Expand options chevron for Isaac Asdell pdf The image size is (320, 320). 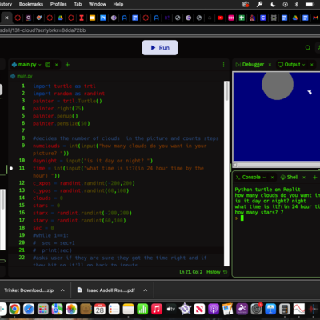pos(146,290)
